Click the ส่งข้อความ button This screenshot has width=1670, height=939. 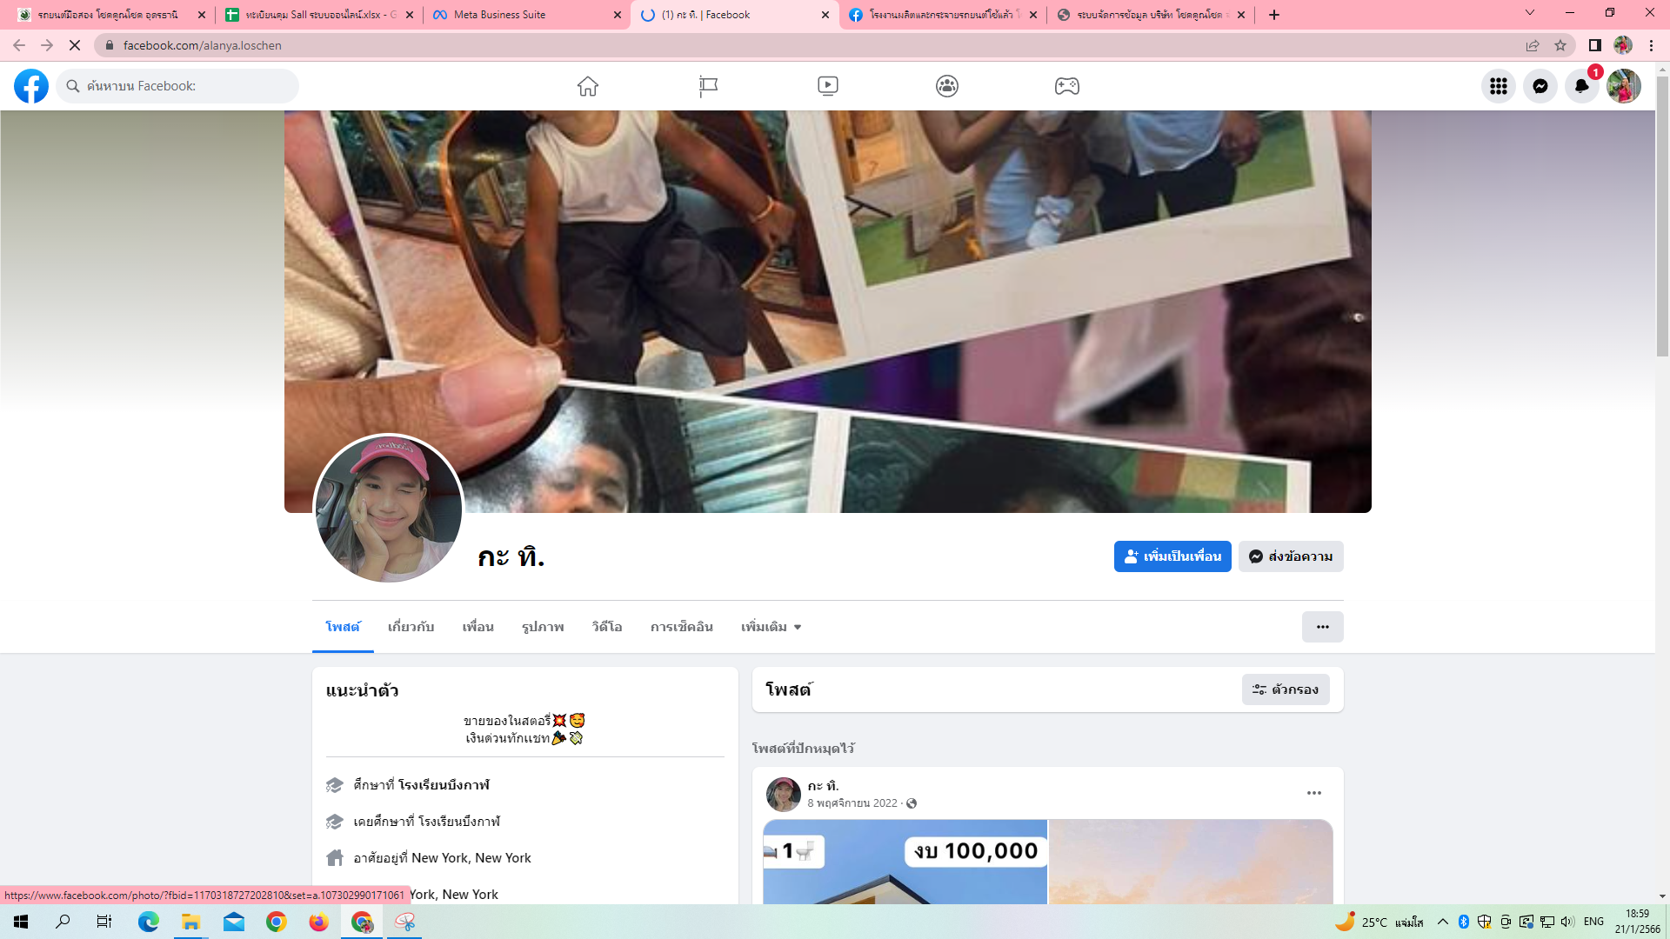coord(1291,556)
